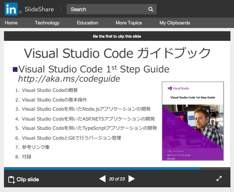This screenshot has width=234, height=192.
Task: Click the Clip slide button label
Action: coord(28,179)
